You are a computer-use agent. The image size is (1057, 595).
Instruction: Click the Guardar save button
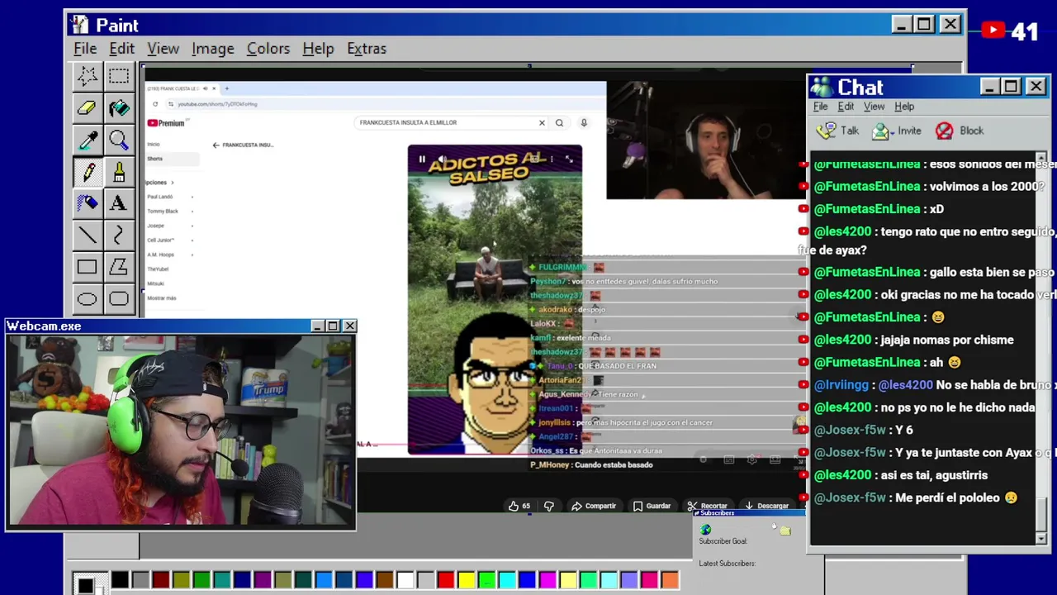652,506
